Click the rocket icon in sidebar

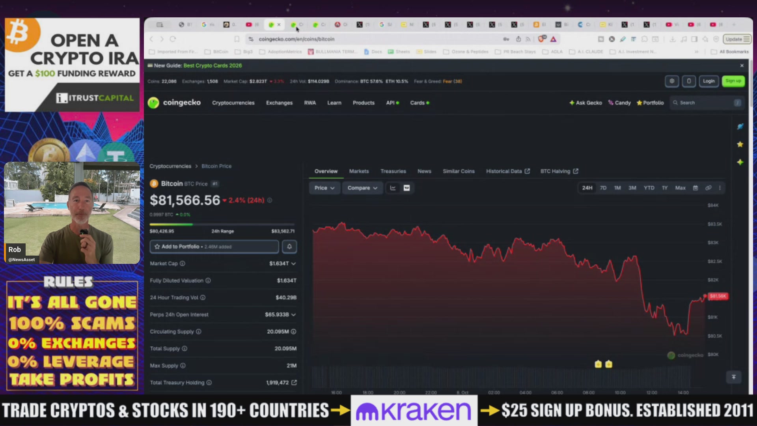pyautogui.click(x=740, y=126)
